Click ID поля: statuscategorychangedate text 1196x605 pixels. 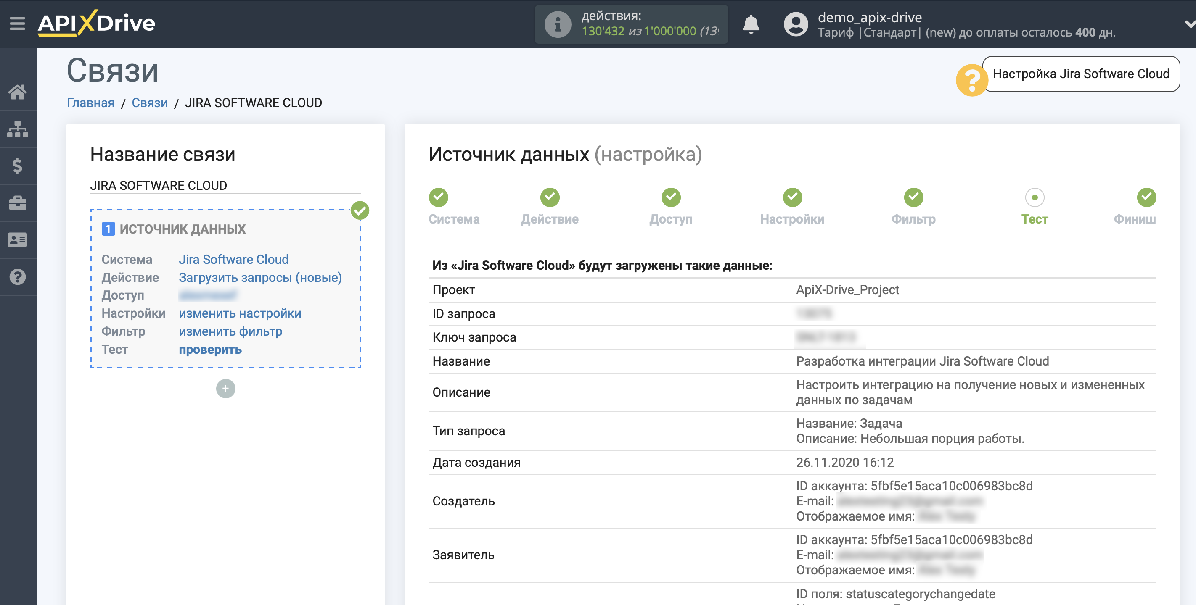coord(896,594)
